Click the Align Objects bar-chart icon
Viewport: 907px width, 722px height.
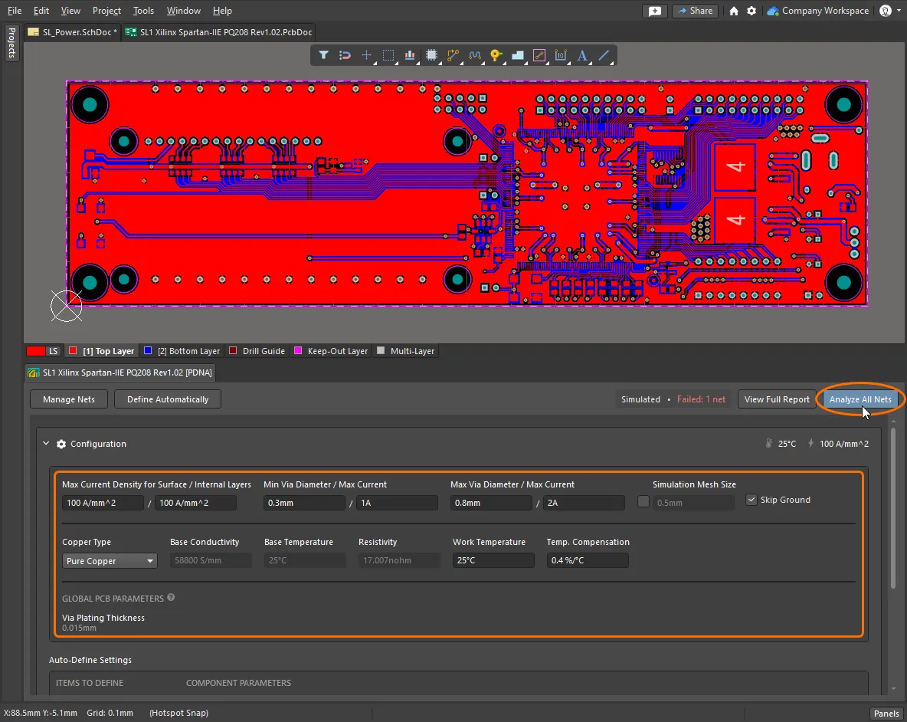(x=410, y=55)
